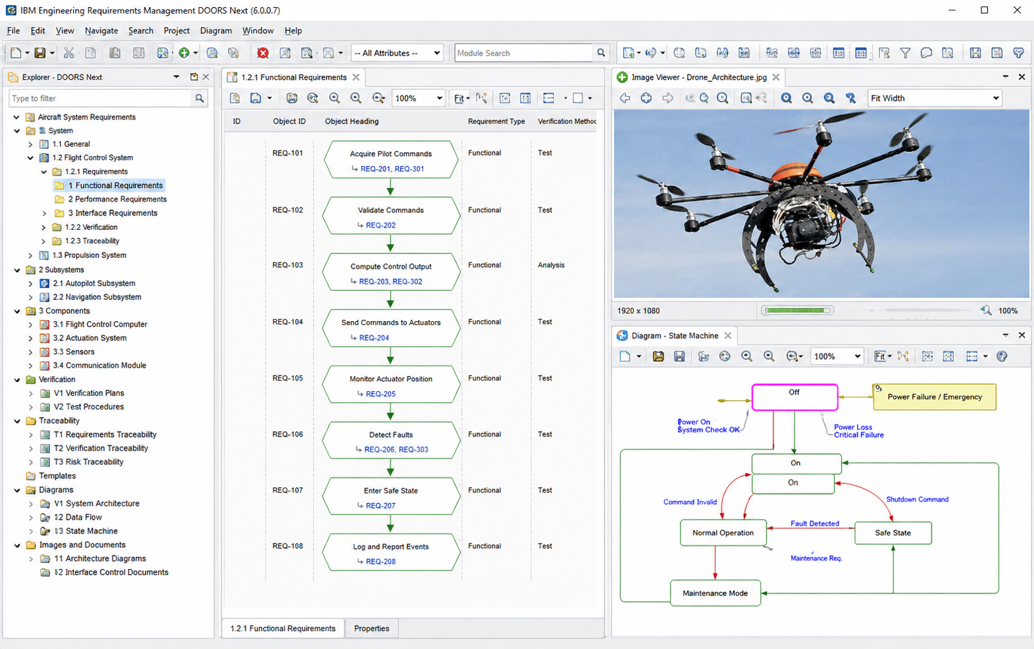The image size is (1034, 649).
Task: Open the REQ-204 link
Action: (x=374, y=338)
